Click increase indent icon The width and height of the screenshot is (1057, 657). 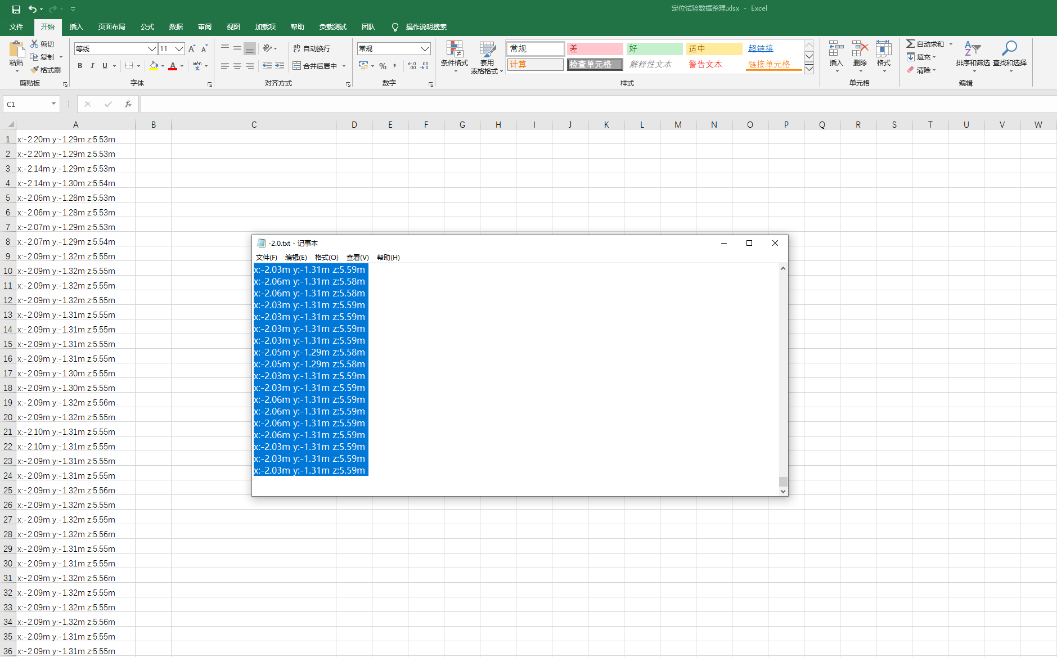280,66
